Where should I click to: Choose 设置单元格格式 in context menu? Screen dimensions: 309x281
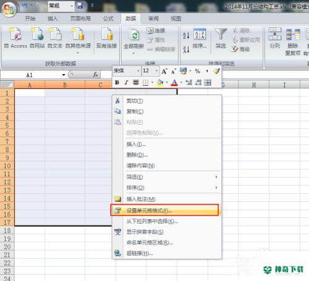[165, 211]
